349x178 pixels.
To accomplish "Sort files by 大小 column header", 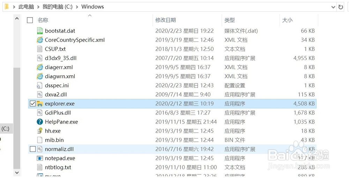I will (x=287, y=20).
